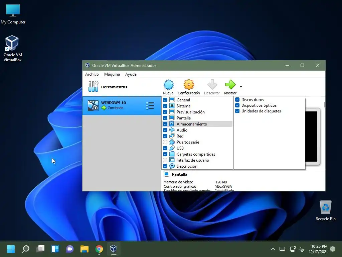Click the Pantalla section header
342x257 pixels.
pos(179,174)
